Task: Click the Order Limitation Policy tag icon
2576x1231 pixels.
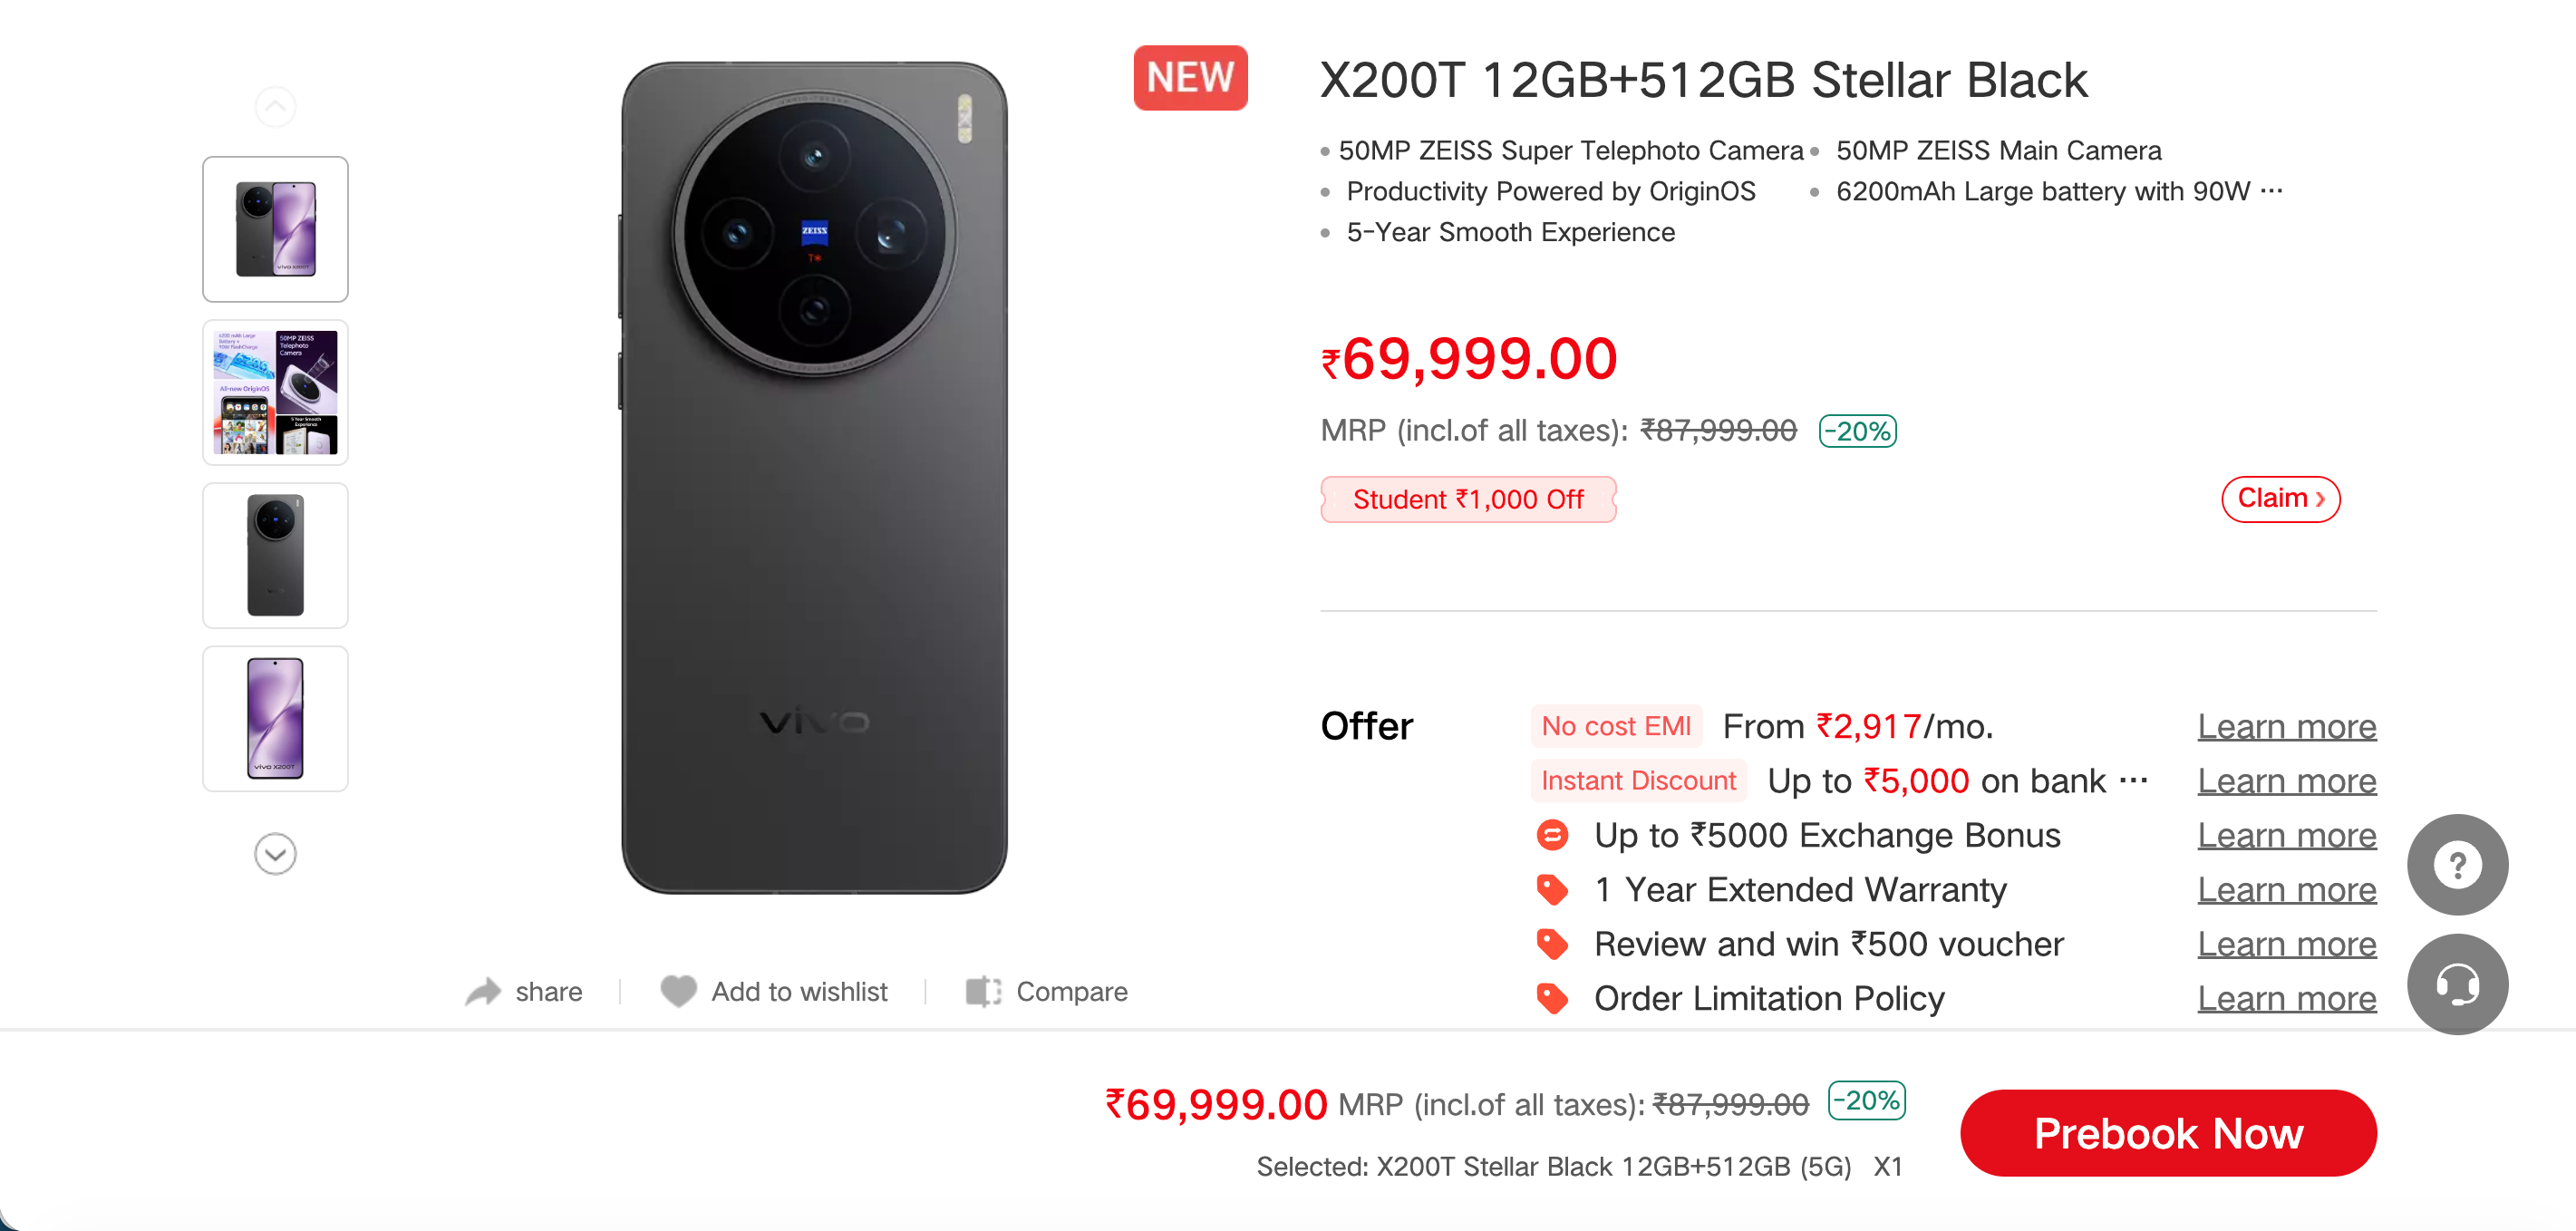Action: point(1552,998)
